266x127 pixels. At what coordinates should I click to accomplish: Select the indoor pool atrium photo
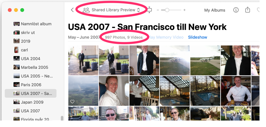(175, 91)
